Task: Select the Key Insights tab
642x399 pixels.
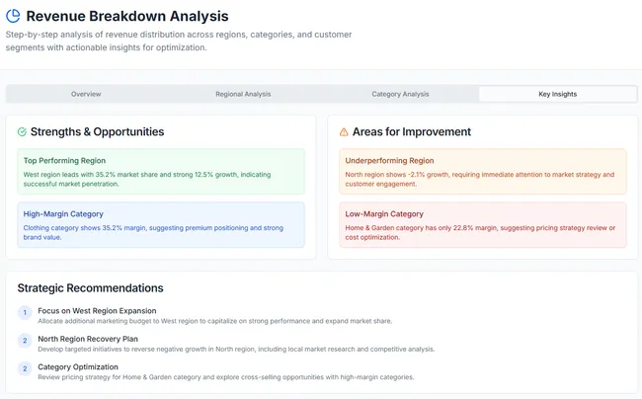Action: (x=558, y=94)
